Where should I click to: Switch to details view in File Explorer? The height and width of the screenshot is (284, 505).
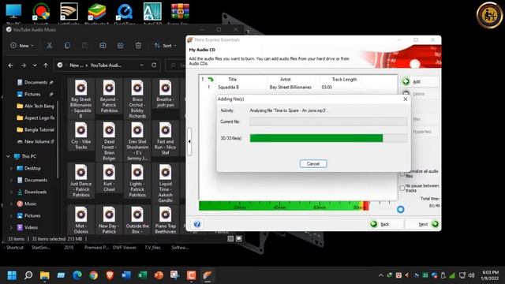(x=230, y=238)
